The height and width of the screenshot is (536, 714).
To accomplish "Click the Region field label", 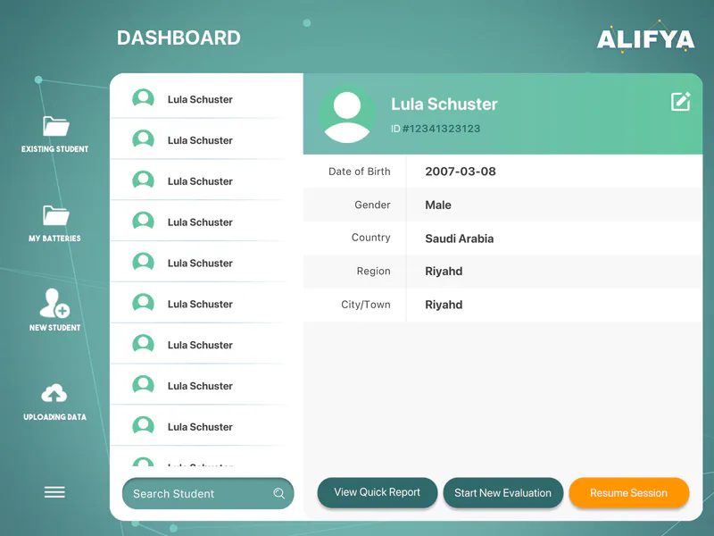I will coord(373,272).
